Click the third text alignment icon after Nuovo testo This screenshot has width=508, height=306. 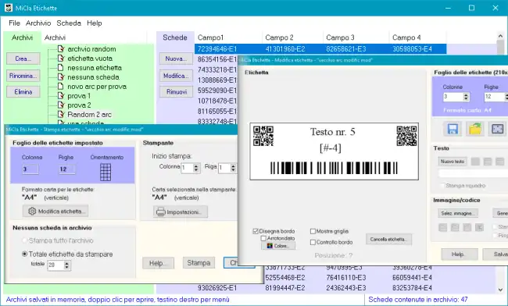point(500,162)
